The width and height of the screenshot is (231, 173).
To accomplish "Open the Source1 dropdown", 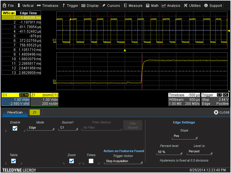I will [x=68, y=128].
